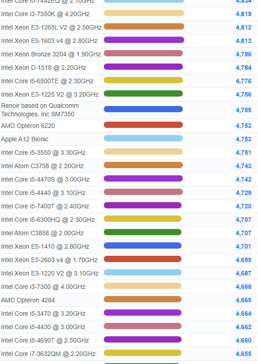This screenshot has height=364, width=258.
Task: Click Intel Atom C3858 @ 2.00GHz
Action: pos(42,233)
